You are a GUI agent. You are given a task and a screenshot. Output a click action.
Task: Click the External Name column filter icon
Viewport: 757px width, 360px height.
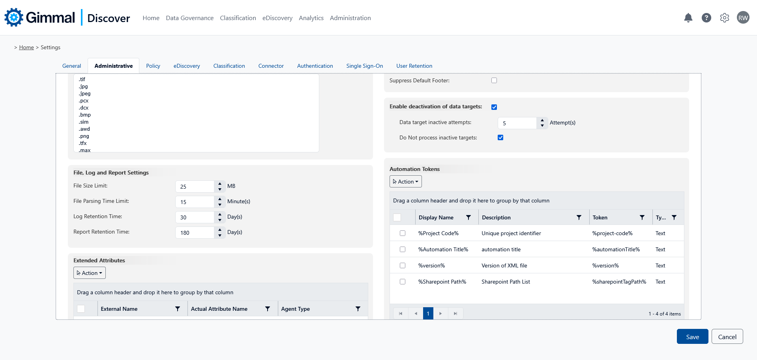coord(178,309)
